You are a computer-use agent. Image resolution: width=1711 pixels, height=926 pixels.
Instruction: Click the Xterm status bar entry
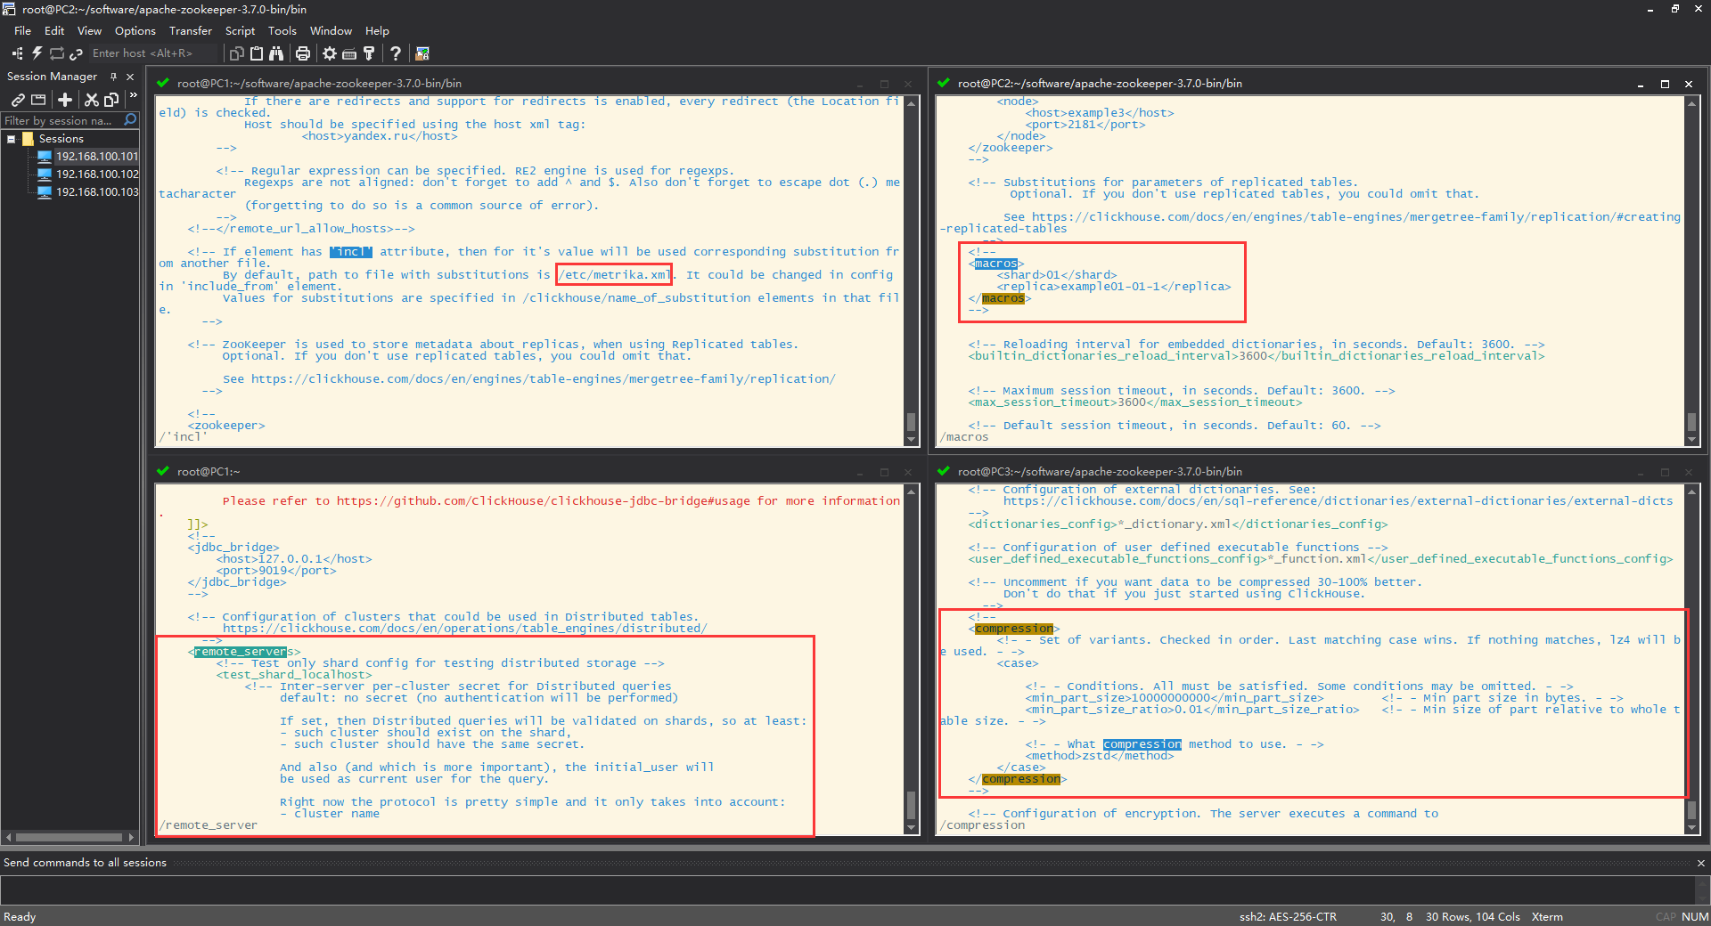click(1547, 917)
